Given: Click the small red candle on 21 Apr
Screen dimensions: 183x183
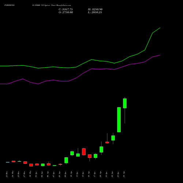Looking at the screenshot, I should (x=107, y=142).
